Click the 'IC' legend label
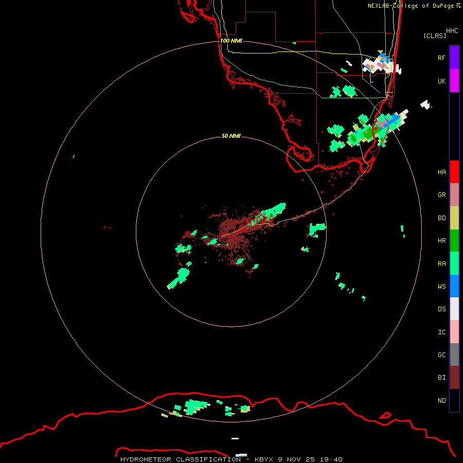The height and width of the screenshot is (463, 463). [x=441, y=332]
